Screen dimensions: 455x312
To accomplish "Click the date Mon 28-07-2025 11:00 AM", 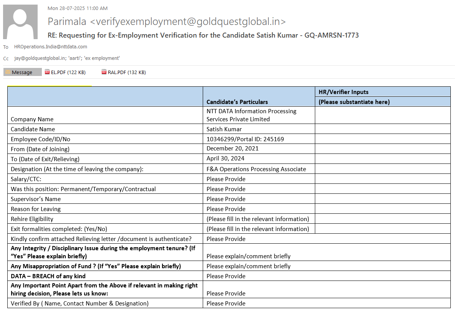I will click(78, 8).
